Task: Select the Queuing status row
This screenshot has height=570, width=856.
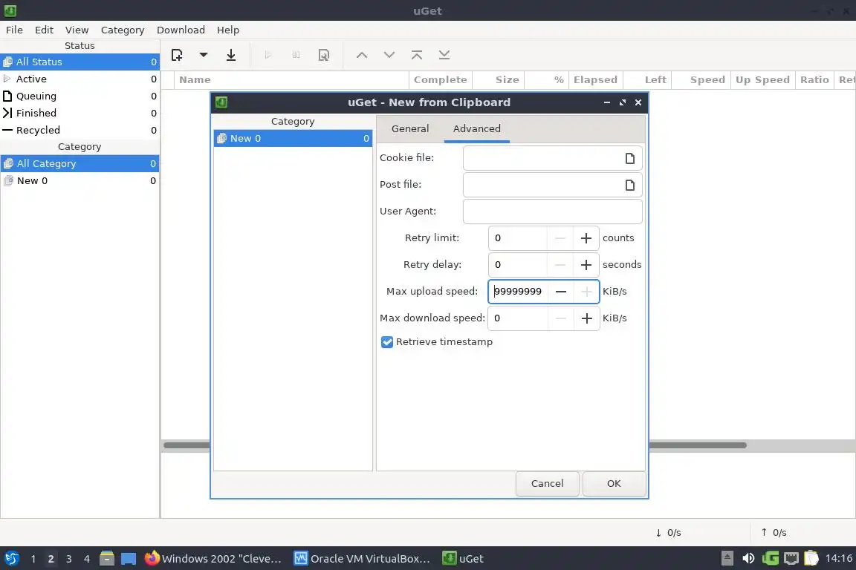Action: click(80, 96)
